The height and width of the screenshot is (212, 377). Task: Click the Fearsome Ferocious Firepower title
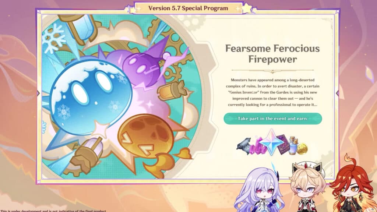pyautogui.click(x=272, y=54)
